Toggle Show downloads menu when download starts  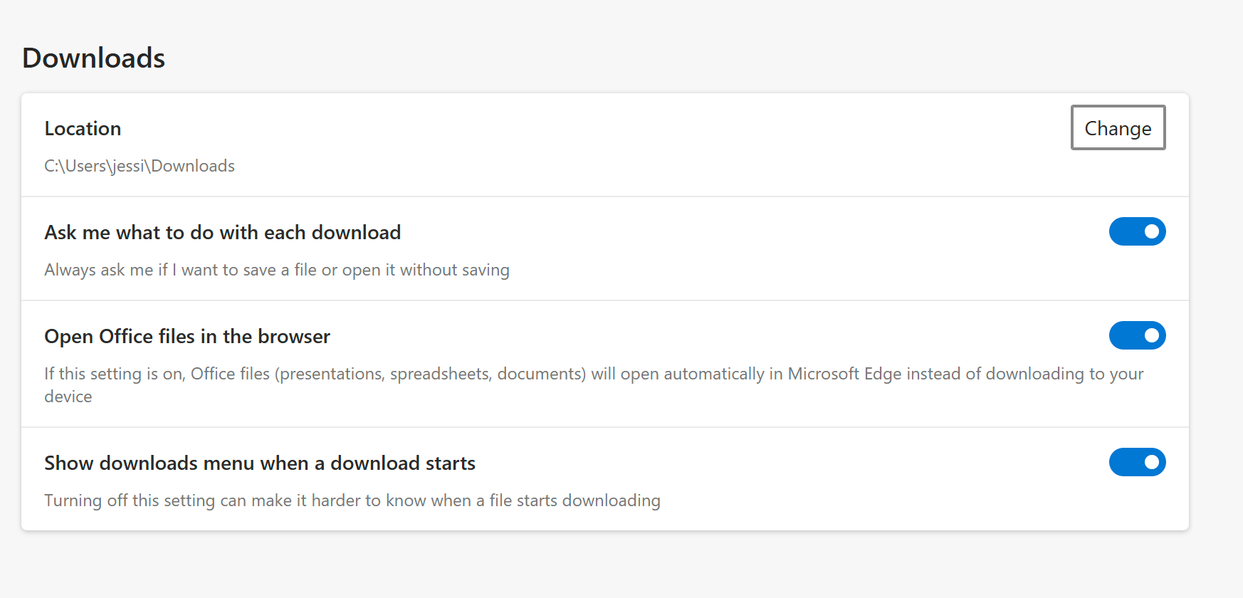[1137, 462]
